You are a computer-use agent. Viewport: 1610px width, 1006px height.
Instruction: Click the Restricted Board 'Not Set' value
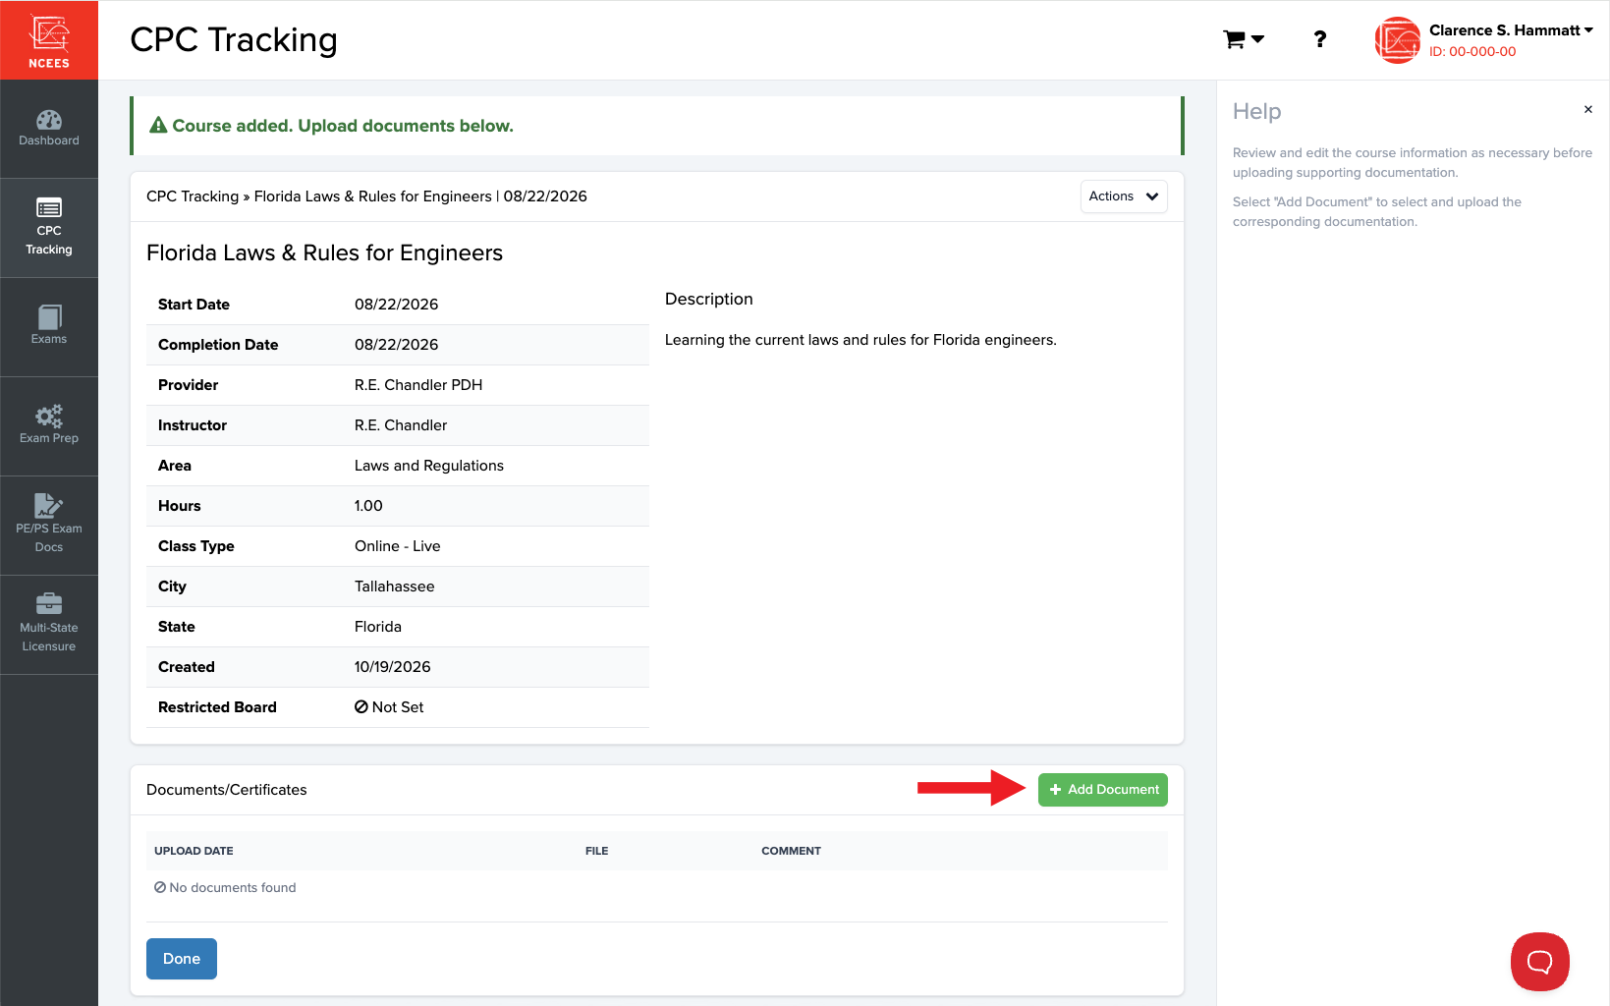tap(389, 707)
